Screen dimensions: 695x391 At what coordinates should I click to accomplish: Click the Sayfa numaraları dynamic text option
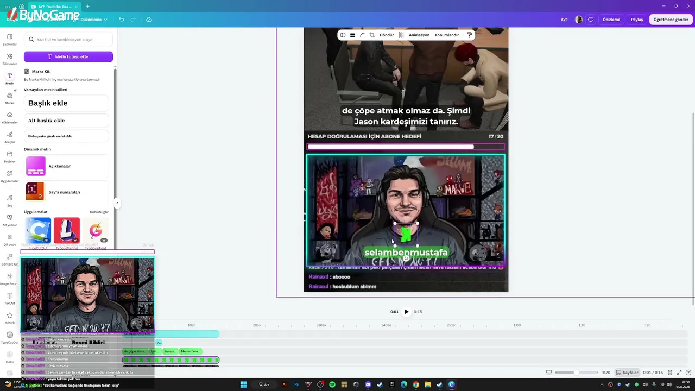tap(66, 192)
